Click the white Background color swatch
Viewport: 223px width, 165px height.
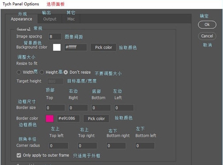[57, 48]
